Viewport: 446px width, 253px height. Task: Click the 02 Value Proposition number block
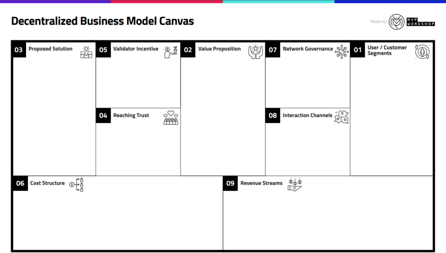(x=188, y=50)
